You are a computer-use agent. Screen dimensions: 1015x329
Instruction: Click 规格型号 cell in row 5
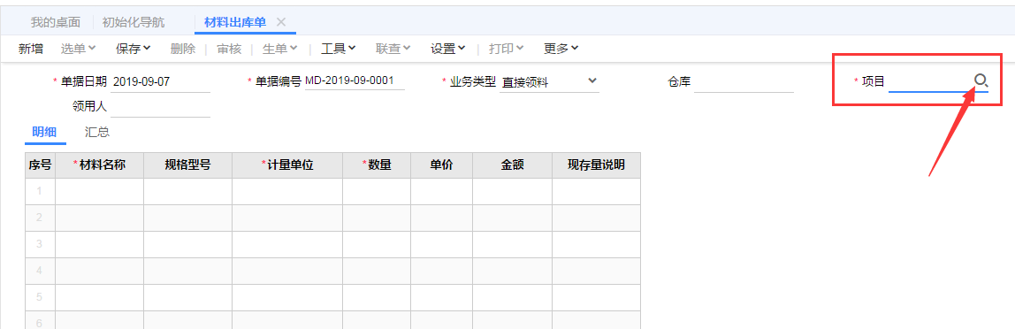187,297
